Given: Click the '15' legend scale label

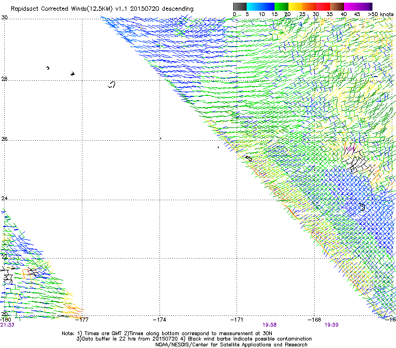Looking at the screenshot, I should tap(275, 14).
